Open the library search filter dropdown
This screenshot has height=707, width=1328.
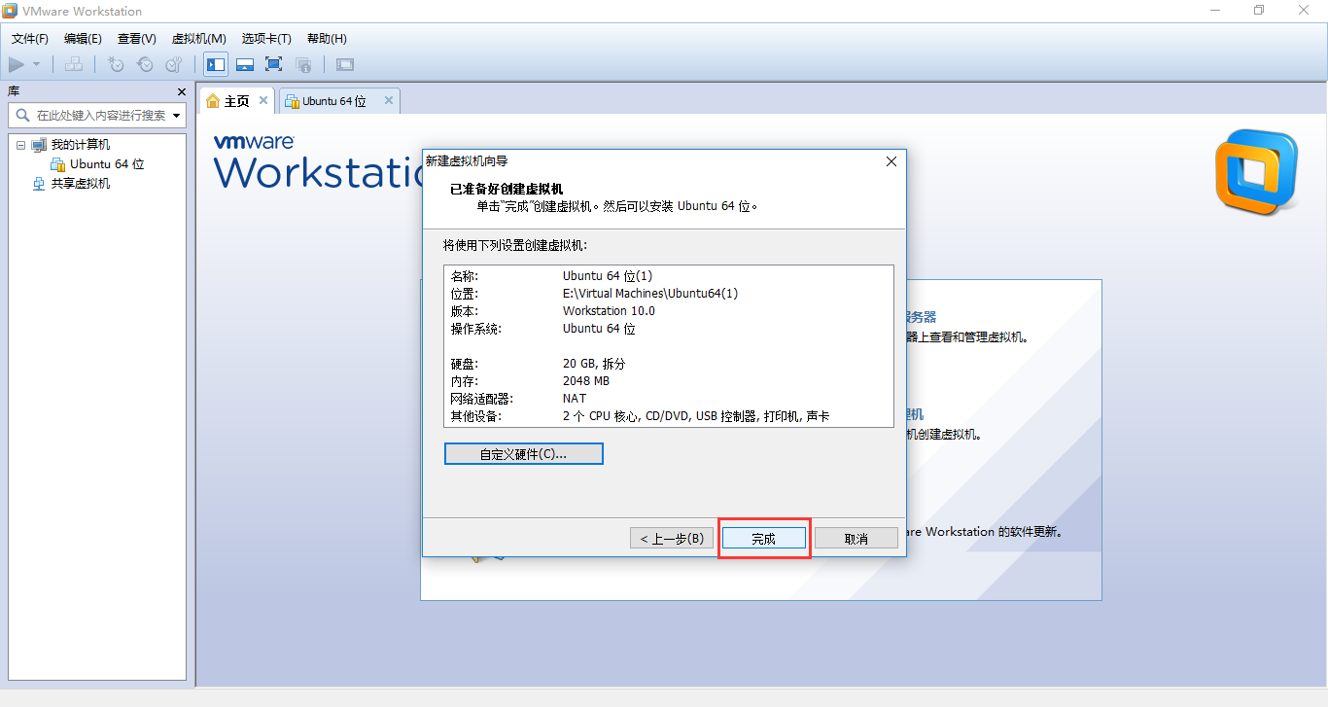177,116
